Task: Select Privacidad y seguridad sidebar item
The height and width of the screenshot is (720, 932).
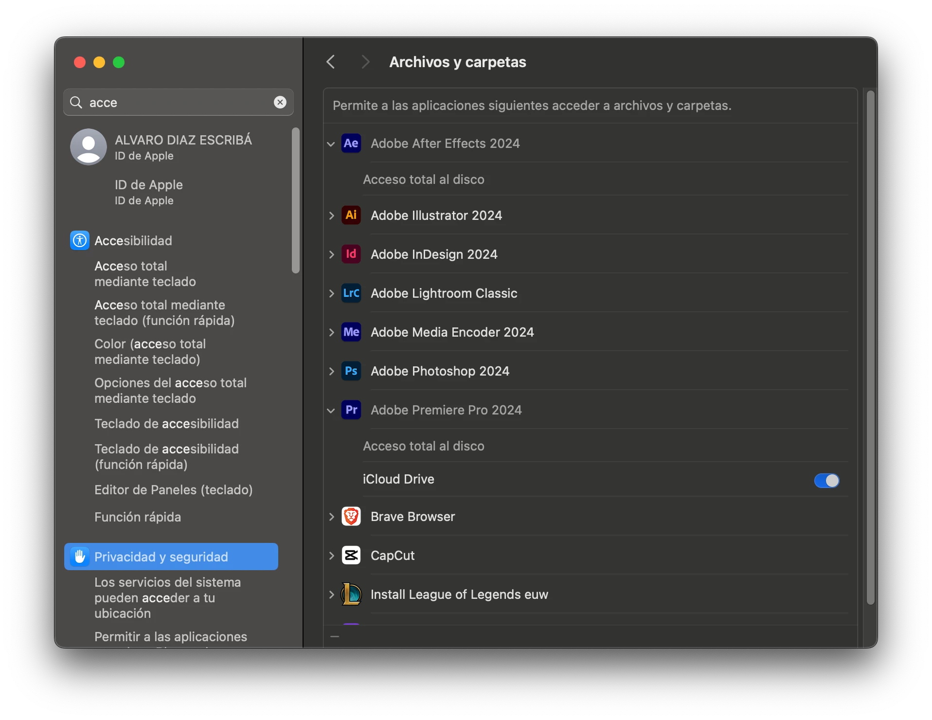Action: [x=171, y=557]
